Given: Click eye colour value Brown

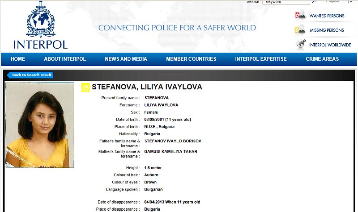Looking at the screenshot, I should point(150,182).
